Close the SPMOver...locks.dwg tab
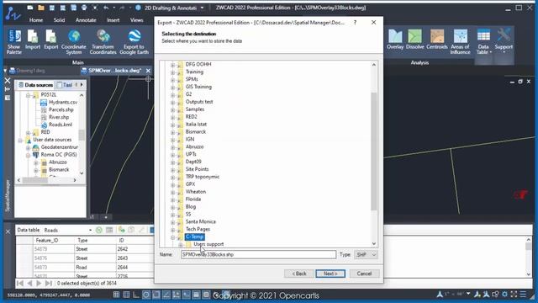 pos(148,71)
